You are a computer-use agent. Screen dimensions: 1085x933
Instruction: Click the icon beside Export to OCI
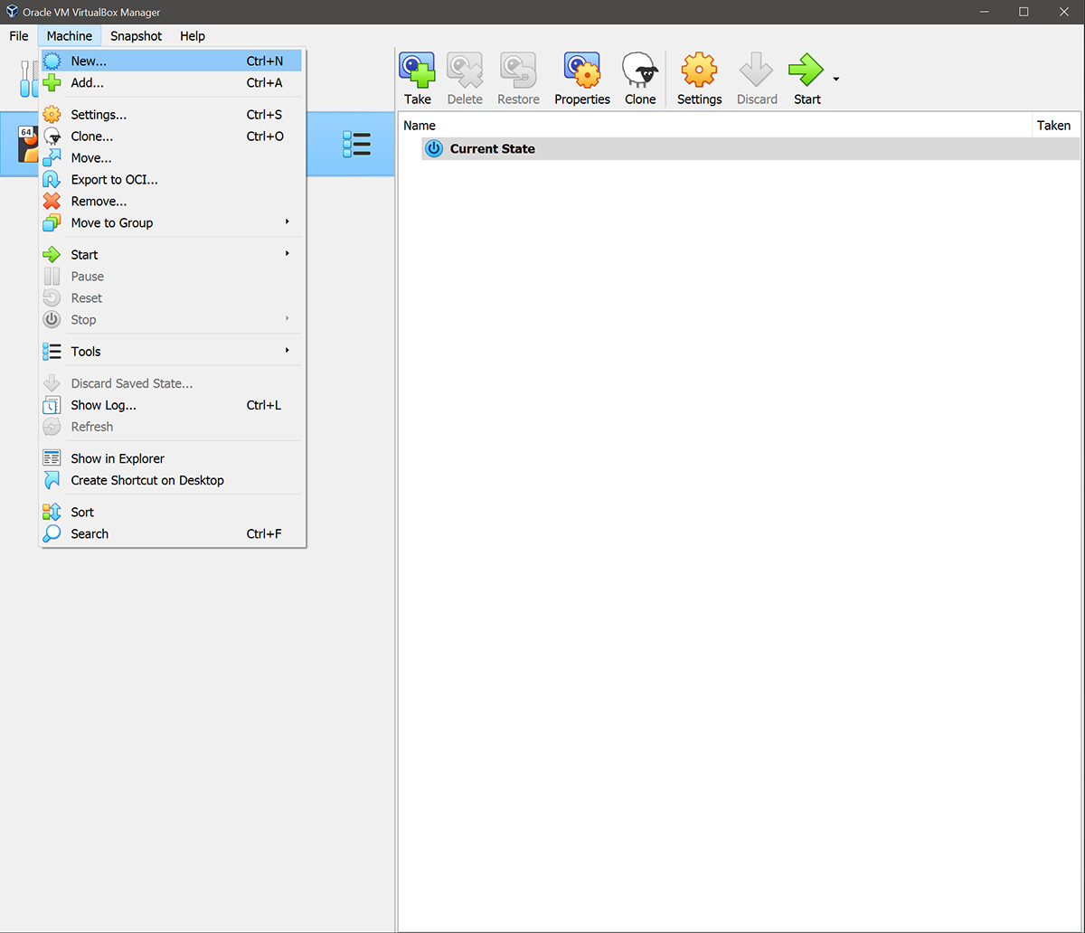tap(52, 180)
